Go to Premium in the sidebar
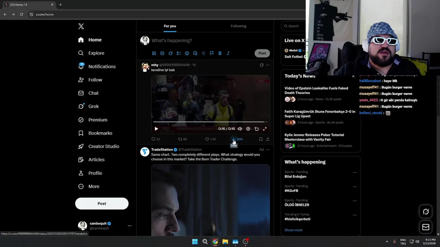 point(92,120)
